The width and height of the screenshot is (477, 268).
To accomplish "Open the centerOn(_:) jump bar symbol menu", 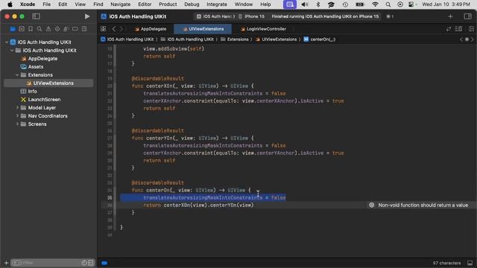I will 320,39.
